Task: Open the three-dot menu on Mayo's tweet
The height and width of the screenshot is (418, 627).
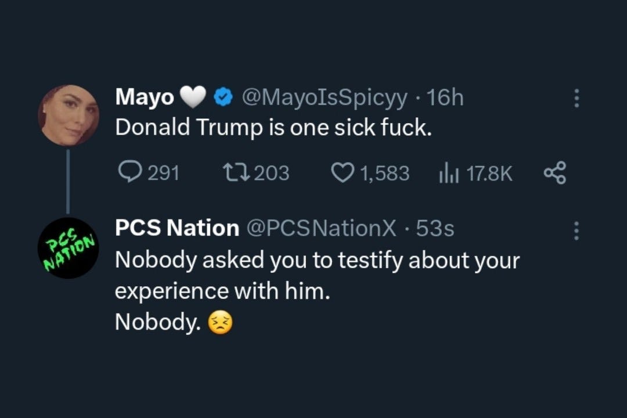Action: 576,99
